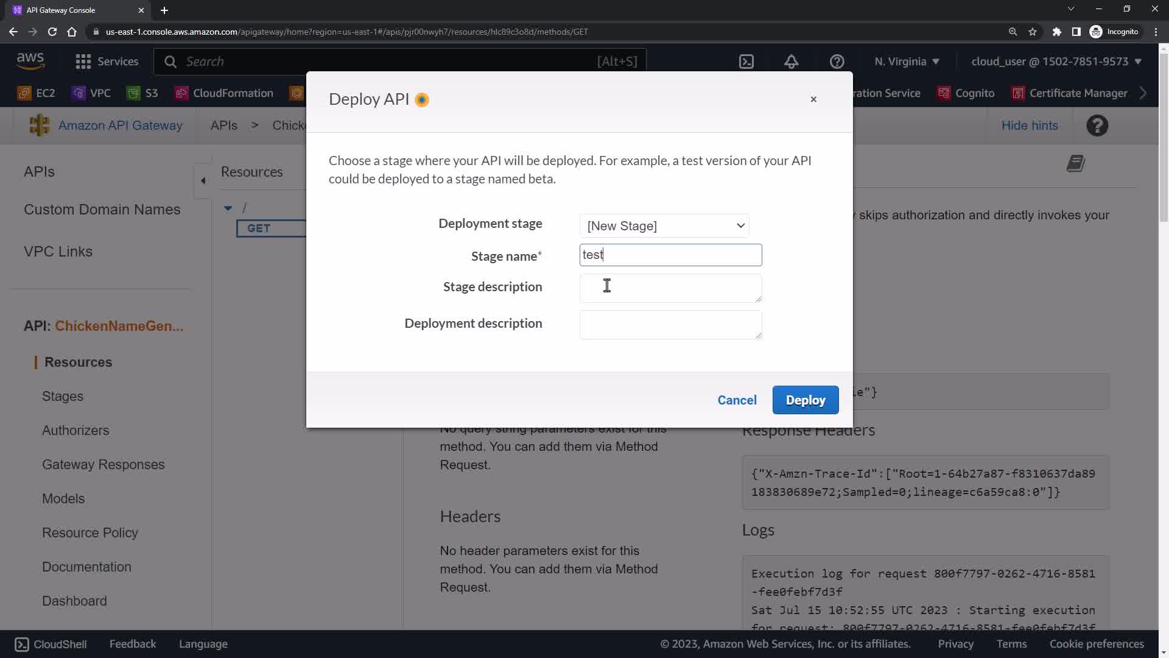The width and height of the screenshot is (1169, 658).
Task: Open the Deployment stage dropdown
Action: tap(664, 226)
